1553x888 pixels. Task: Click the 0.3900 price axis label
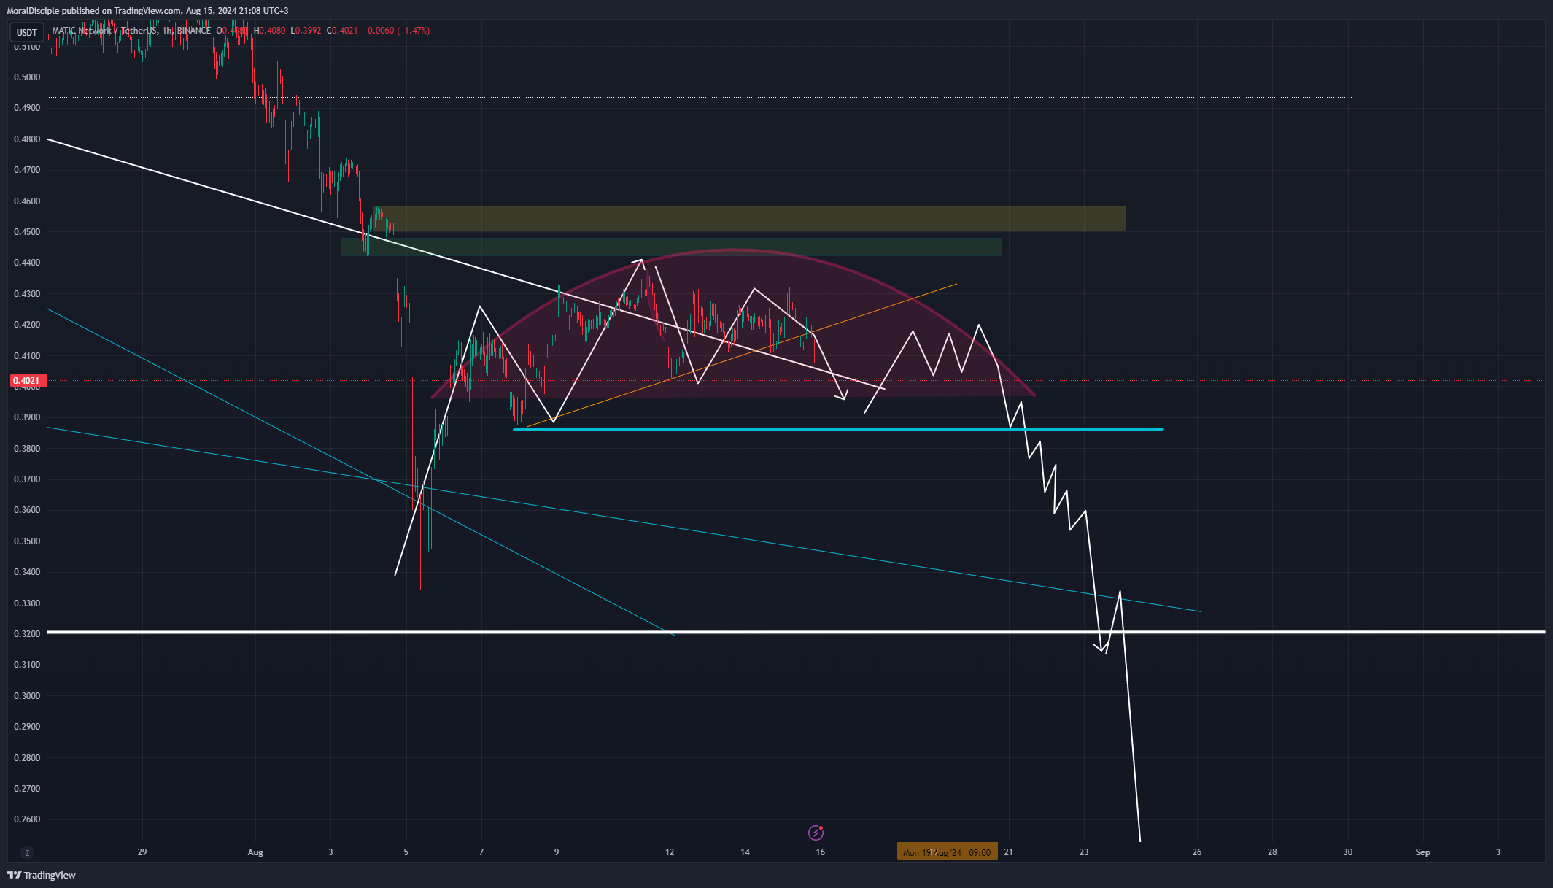27,418
